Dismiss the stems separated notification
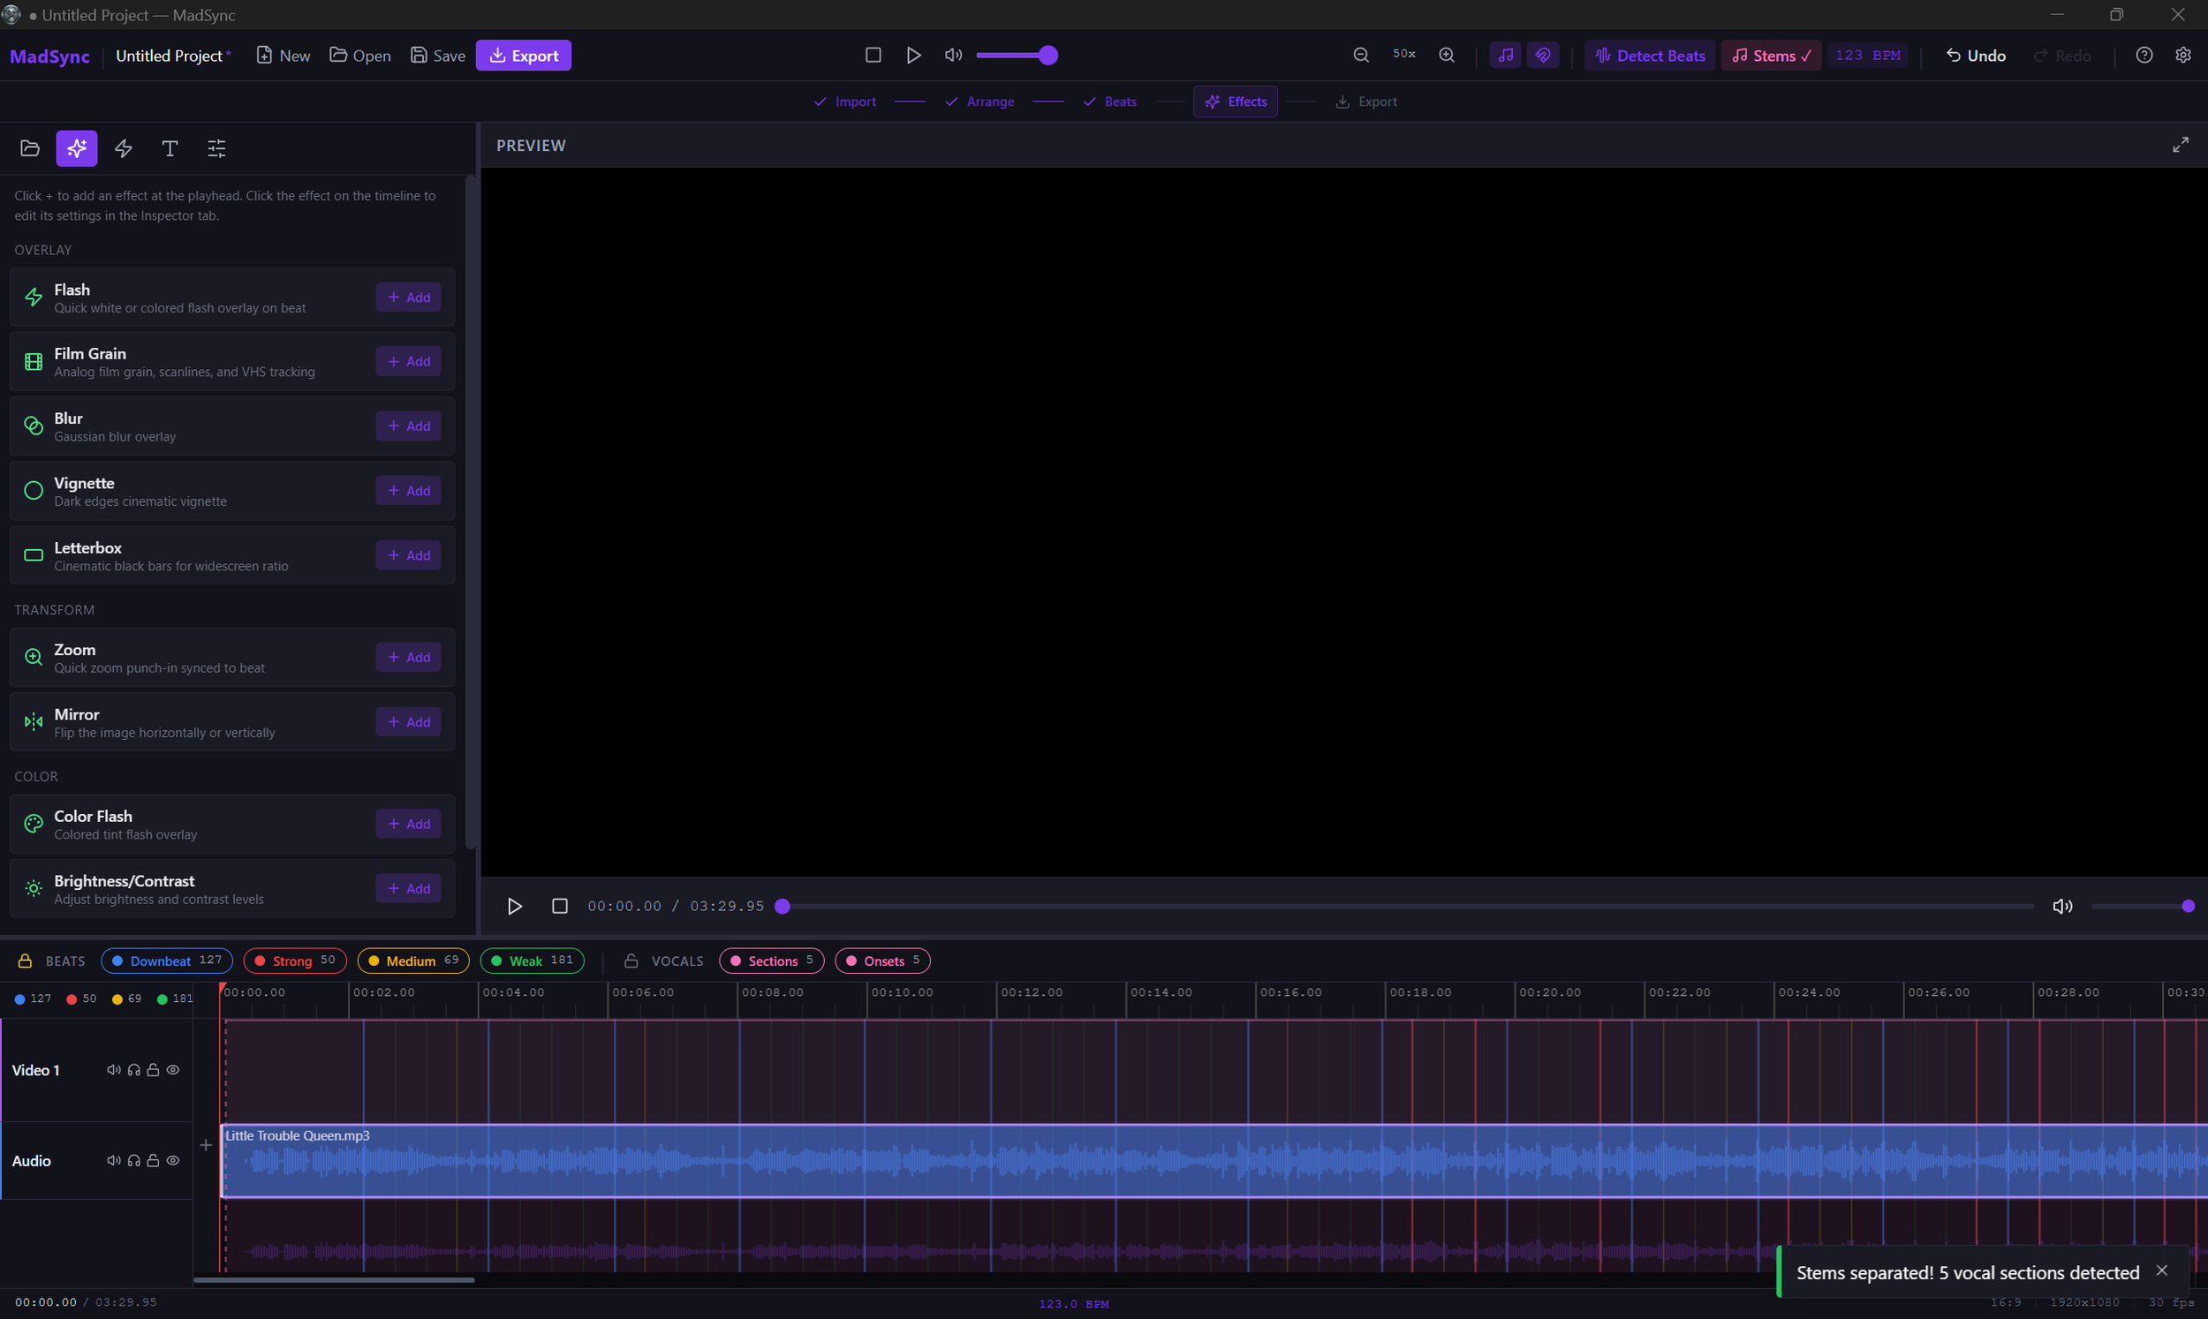 click(x=2161, y=1270)
